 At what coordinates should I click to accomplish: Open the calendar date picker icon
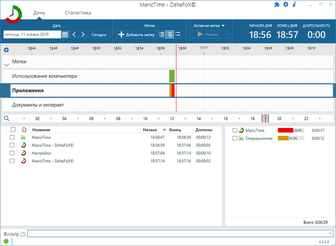click(x=65, y=35)
